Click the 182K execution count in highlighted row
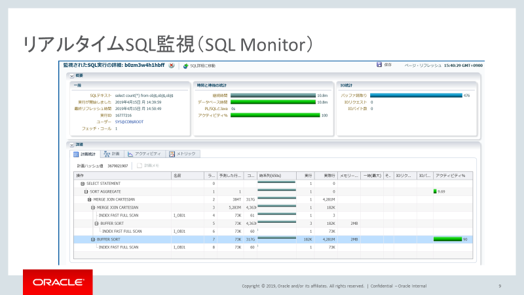This screenshot has width=524, height=295. pos(308,239)
